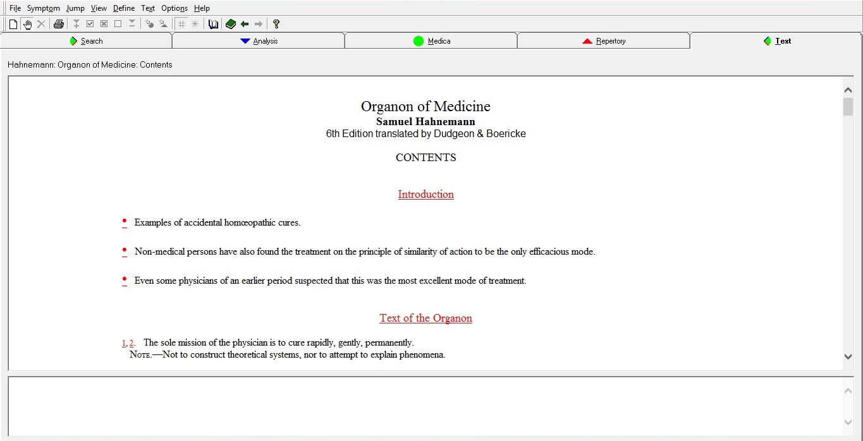Screen dimensions: 863x441
Task: Open red bullet for Non-medical persons entry
Action: coord(125,251)
